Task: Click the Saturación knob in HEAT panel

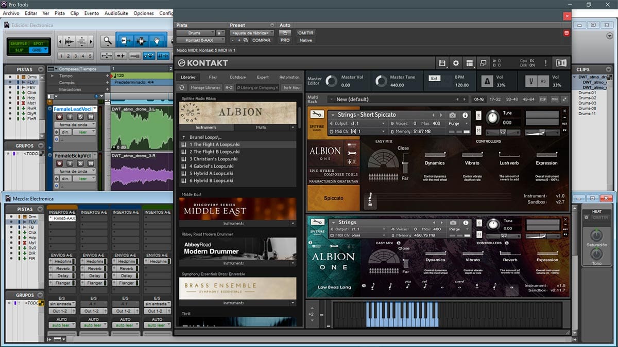Action: 596,236
